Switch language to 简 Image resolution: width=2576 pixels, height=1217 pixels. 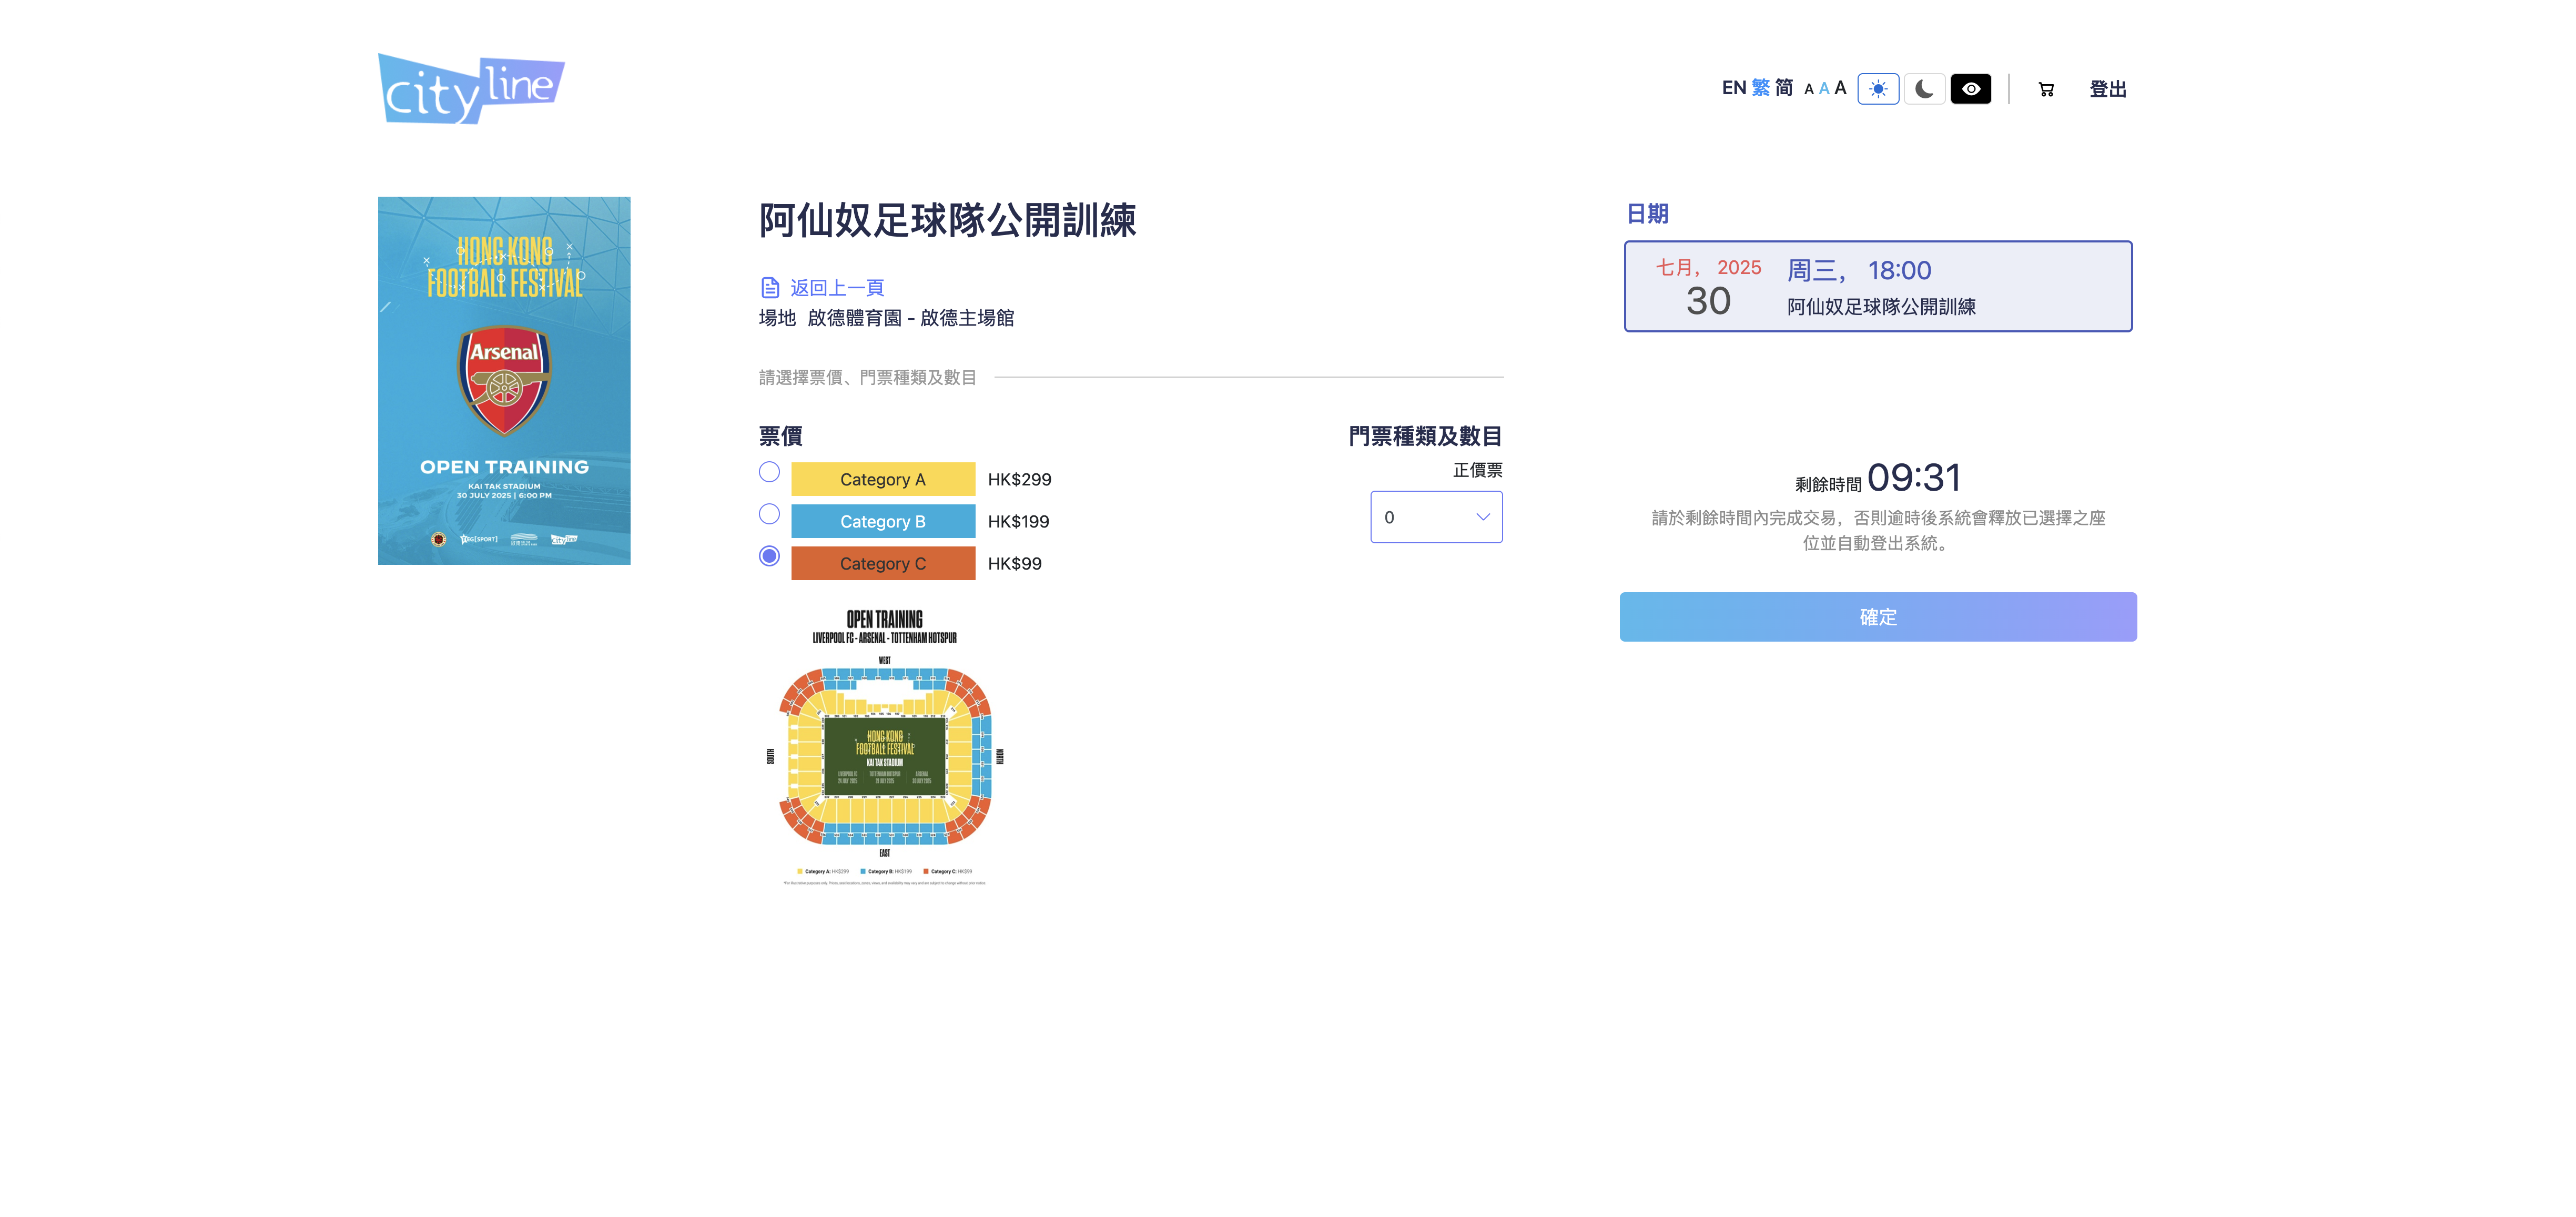click(x=1784, y=88)
